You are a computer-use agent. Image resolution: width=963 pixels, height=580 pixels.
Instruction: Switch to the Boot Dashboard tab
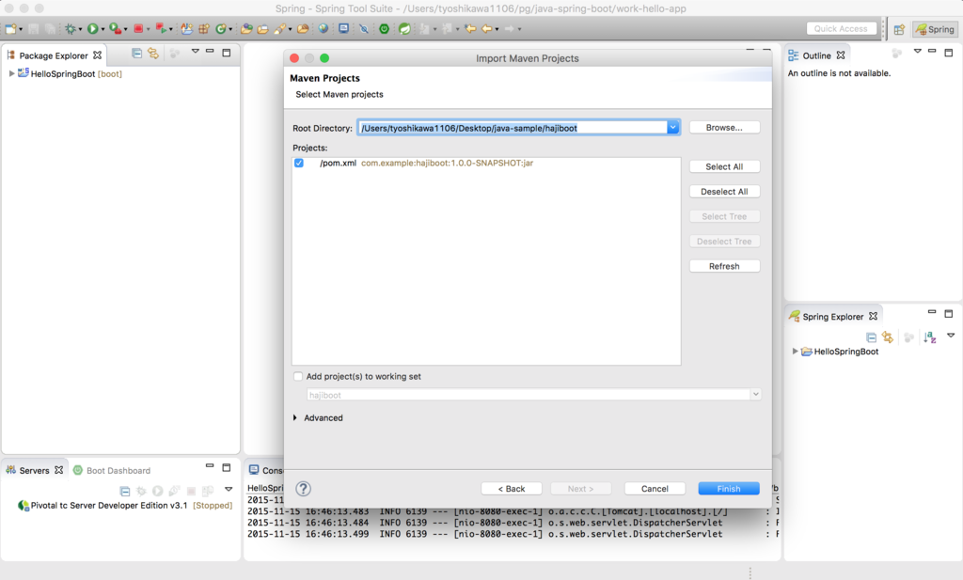click(112, 470)
